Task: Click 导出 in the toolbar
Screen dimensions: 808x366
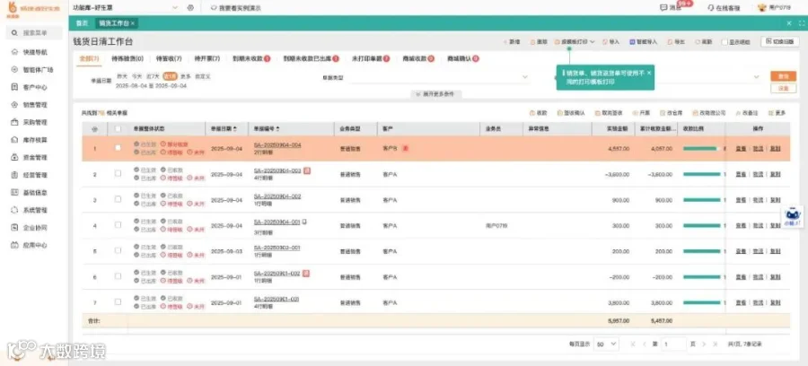Action: 676,41
